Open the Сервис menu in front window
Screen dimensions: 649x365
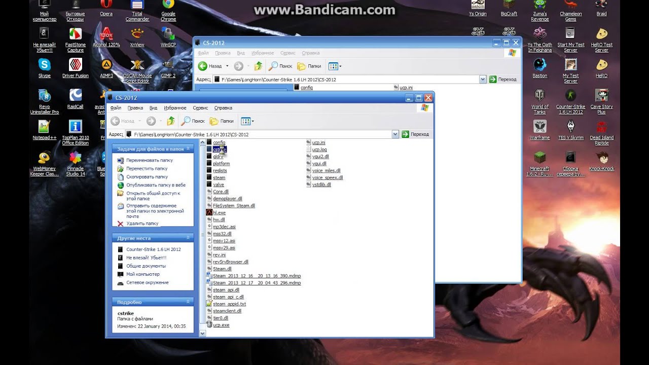tap(200, 108)
